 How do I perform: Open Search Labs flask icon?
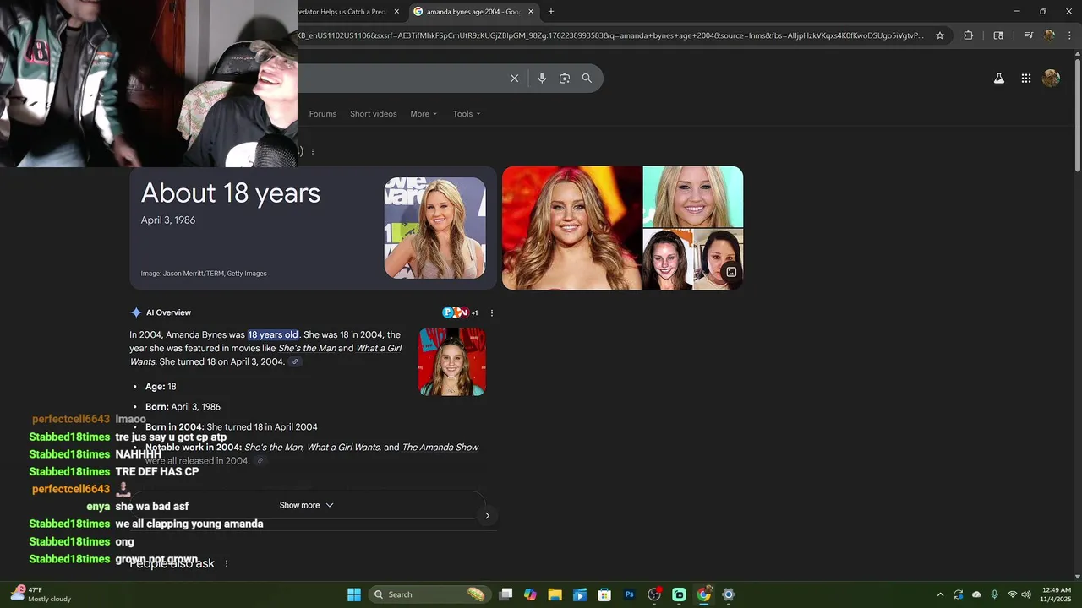pos(998,79)
